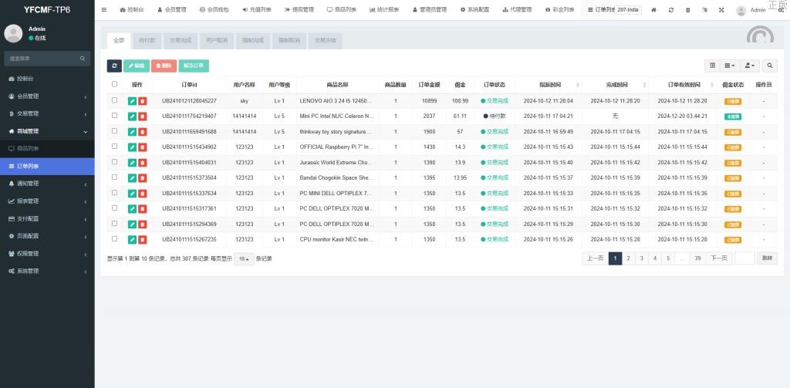The width and height of the screenshot is (790, 388).
Task: Click the green edit pencil for order UB2410121128045227
Action: pyautogui.click(x=132, y=100)
